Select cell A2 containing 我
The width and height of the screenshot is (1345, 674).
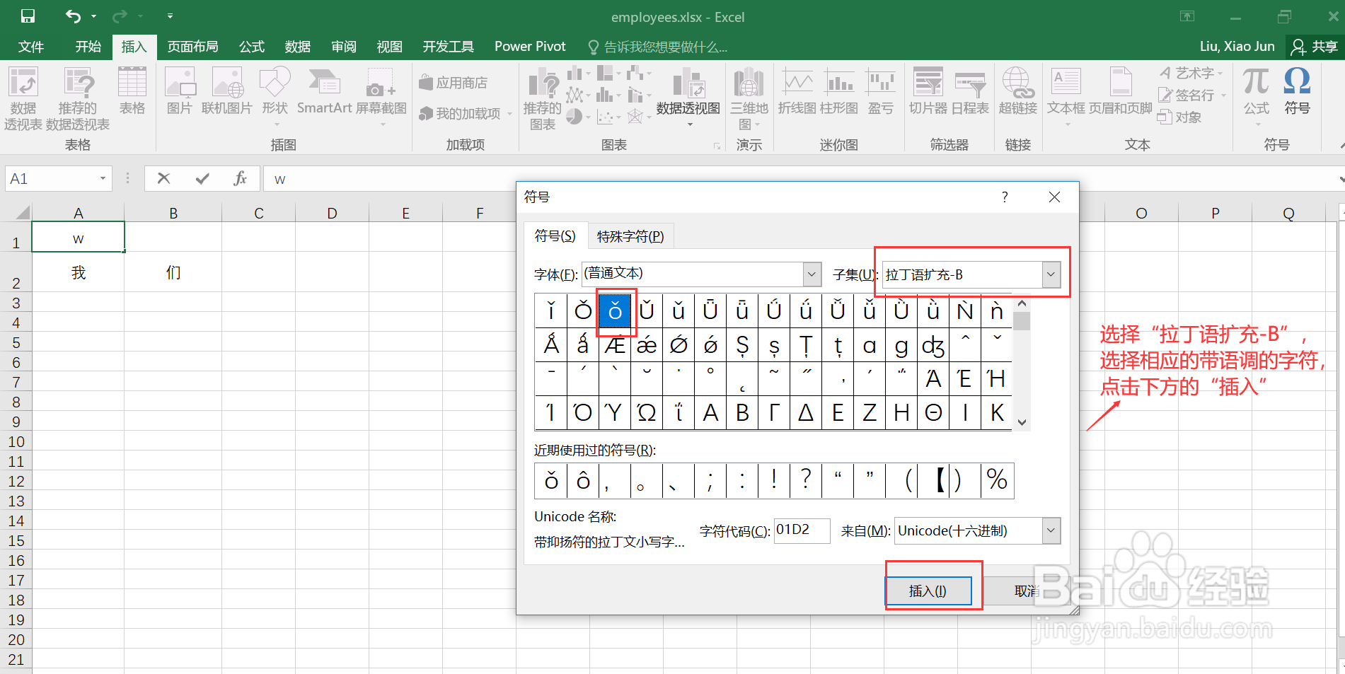(79, 272)
